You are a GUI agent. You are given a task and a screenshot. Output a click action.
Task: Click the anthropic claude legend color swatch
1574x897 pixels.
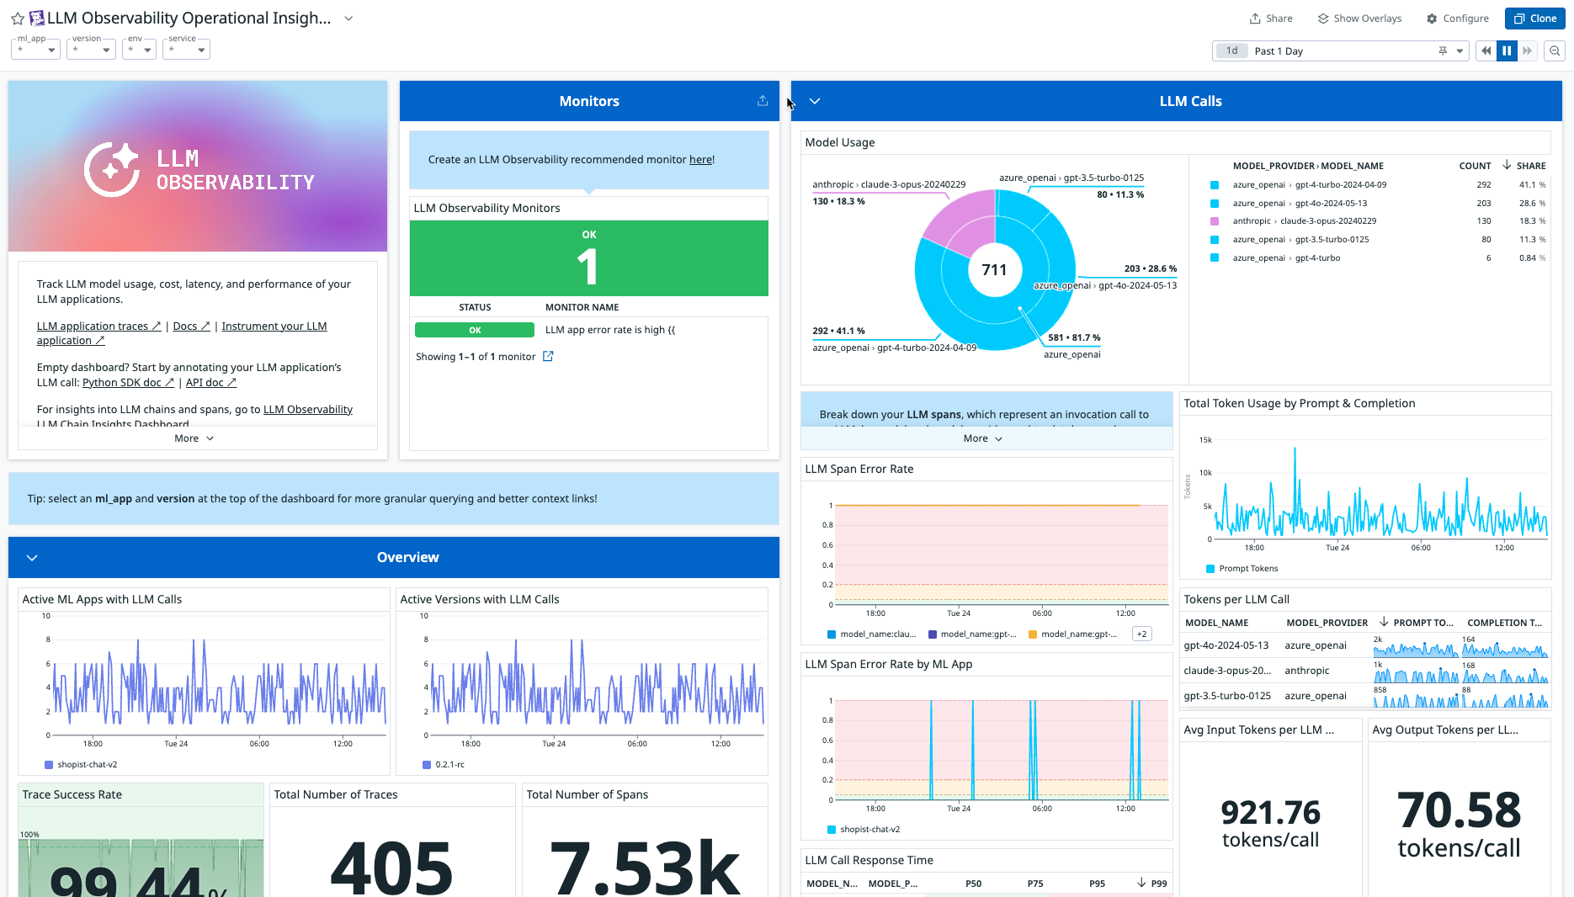[1214, 220]
